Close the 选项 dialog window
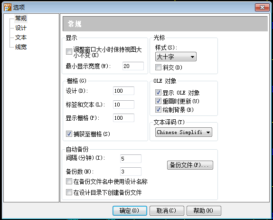The image size is (273, 220). click(x=262, y=7)
